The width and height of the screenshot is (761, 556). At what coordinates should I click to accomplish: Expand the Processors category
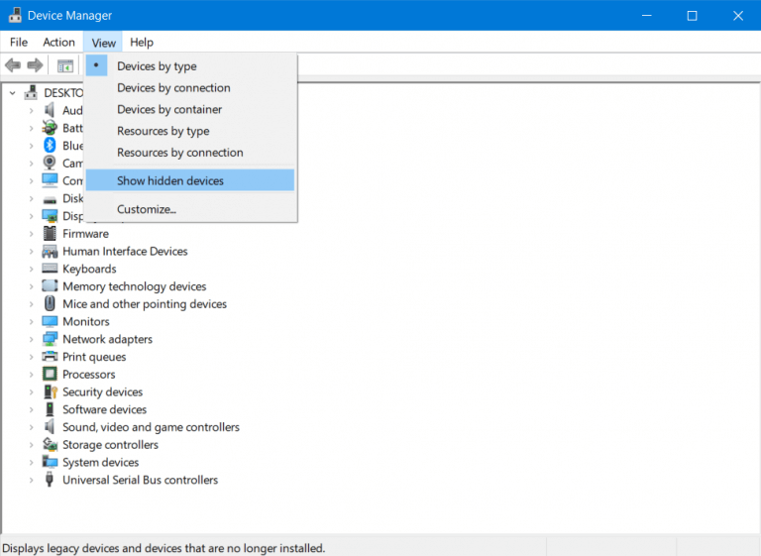pyautogui.click(x=31, y=375)
